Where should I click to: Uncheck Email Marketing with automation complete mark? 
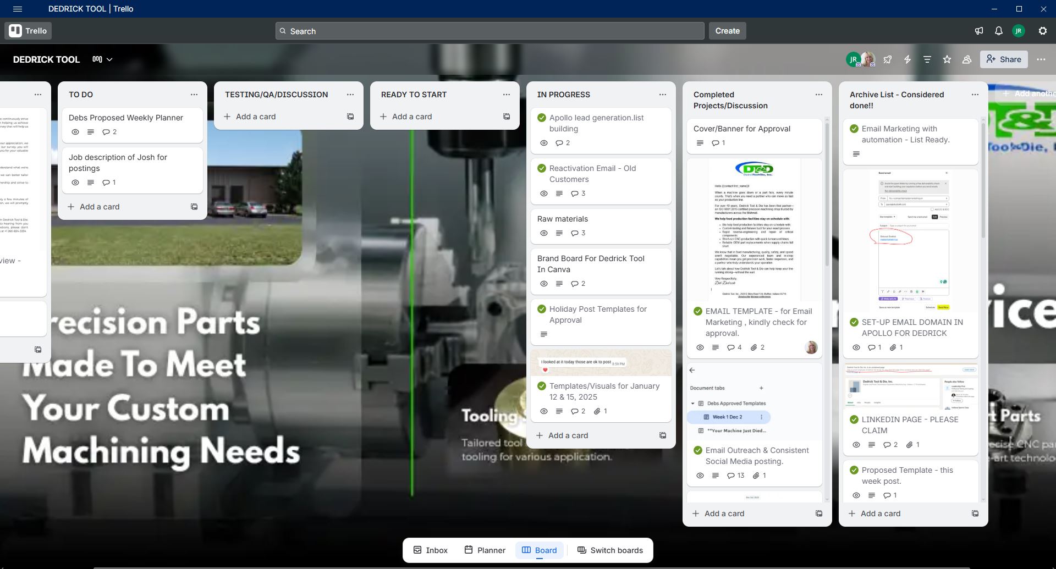[x=854, y=129]
